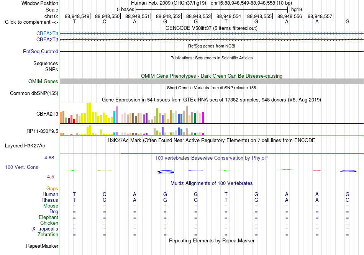Screen dimensions: 364x255
Task: Click the genome assembly and position header text
Action: 212,3
